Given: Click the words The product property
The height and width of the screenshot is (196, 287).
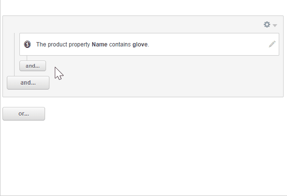Looking at the screenshot, I should click(x=63, y=45).
